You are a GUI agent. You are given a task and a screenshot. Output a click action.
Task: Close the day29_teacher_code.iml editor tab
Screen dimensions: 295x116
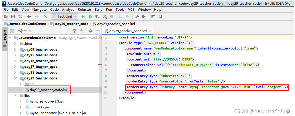[150, 31]
